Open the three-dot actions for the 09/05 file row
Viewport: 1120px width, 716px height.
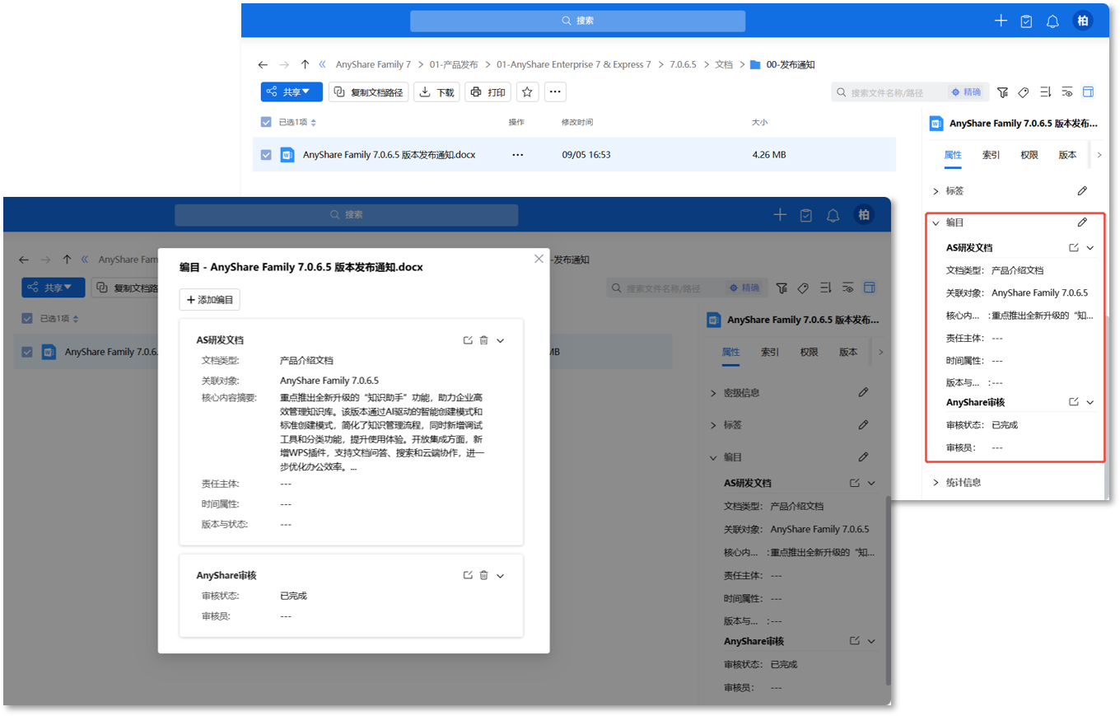pyautogui.click(x=517, y=155)
